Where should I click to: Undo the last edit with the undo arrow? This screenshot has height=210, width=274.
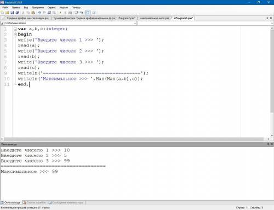pos(39,13)
